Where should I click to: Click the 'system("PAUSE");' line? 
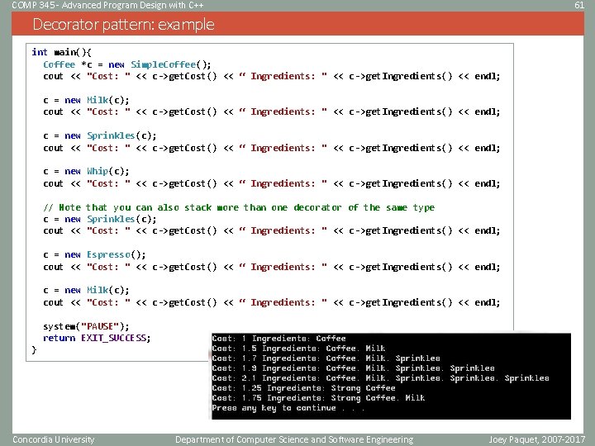point(86,326)
